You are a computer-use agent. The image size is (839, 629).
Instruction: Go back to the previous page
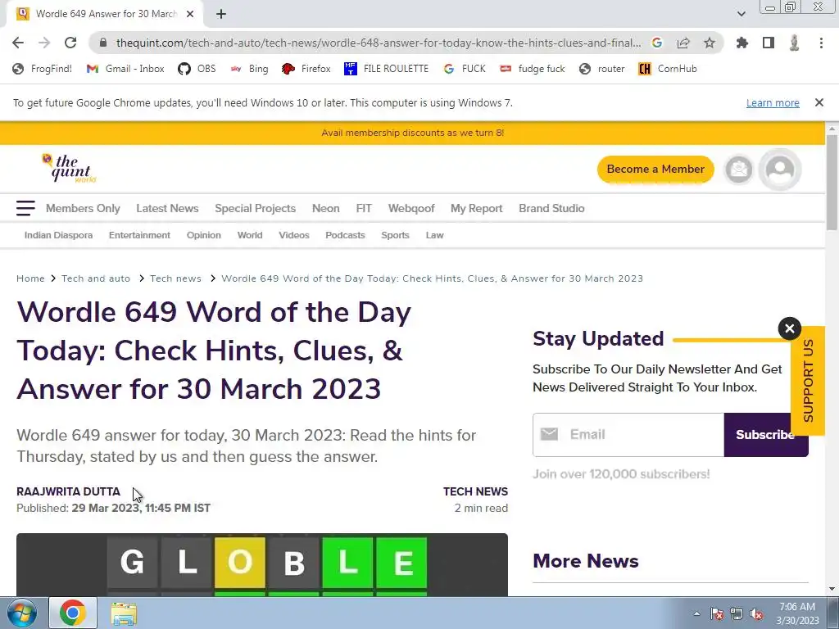tap(18, 43)
